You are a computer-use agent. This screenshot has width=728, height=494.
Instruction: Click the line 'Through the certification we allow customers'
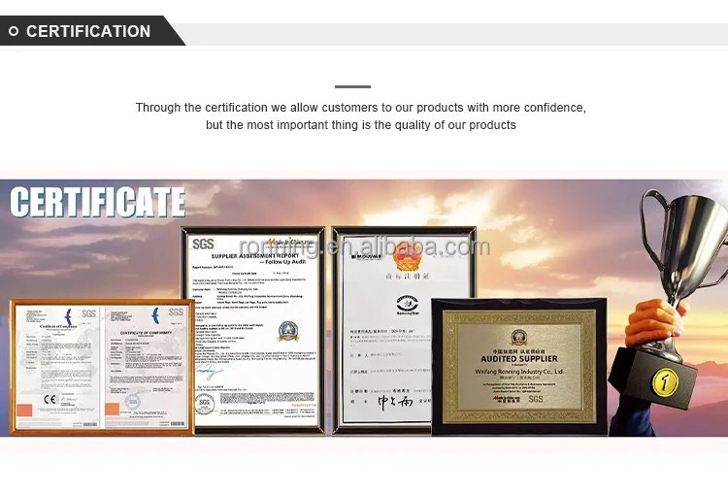click(361, 108)
